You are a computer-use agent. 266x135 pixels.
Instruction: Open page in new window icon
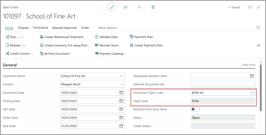coord(250,7)
